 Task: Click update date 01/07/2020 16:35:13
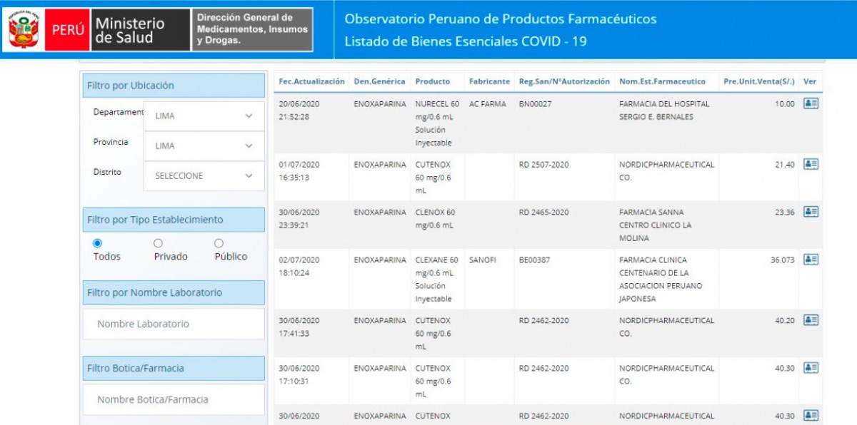coord(299,171)
